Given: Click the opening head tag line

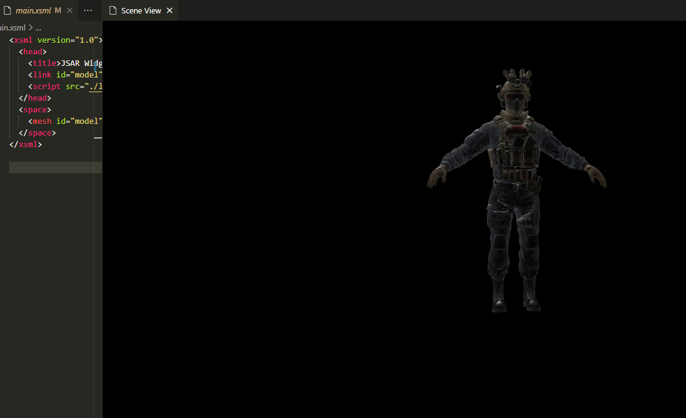Looking at the screenshot, I should pos(33,52).
